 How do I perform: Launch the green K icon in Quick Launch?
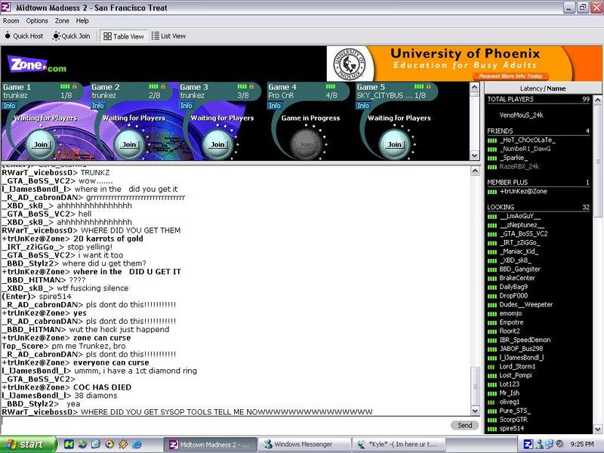point(69,445)
